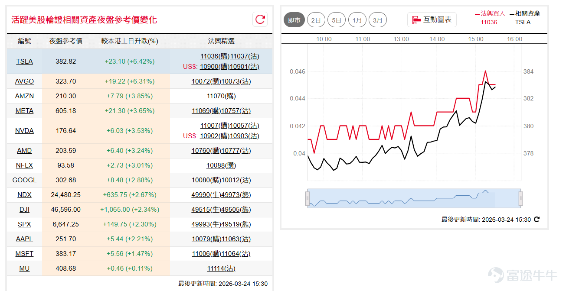The height and width of the screenshot is (291, 566).
Task: Switch to the 即市 intraday tab
Action: point(294,20)
